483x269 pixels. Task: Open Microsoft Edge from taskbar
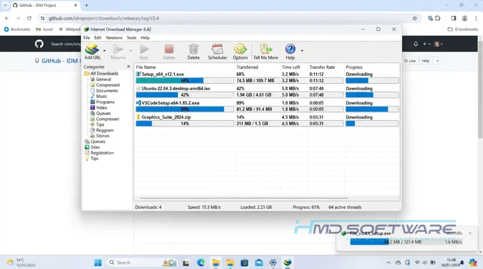coord(201,262)
